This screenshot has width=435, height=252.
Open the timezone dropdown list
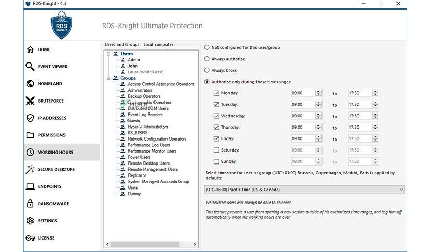point(304,190)
